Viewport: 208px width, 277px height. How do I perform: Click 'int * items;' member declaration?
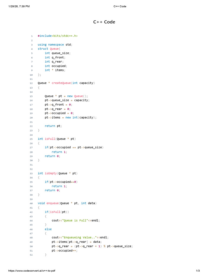point(55,70)
